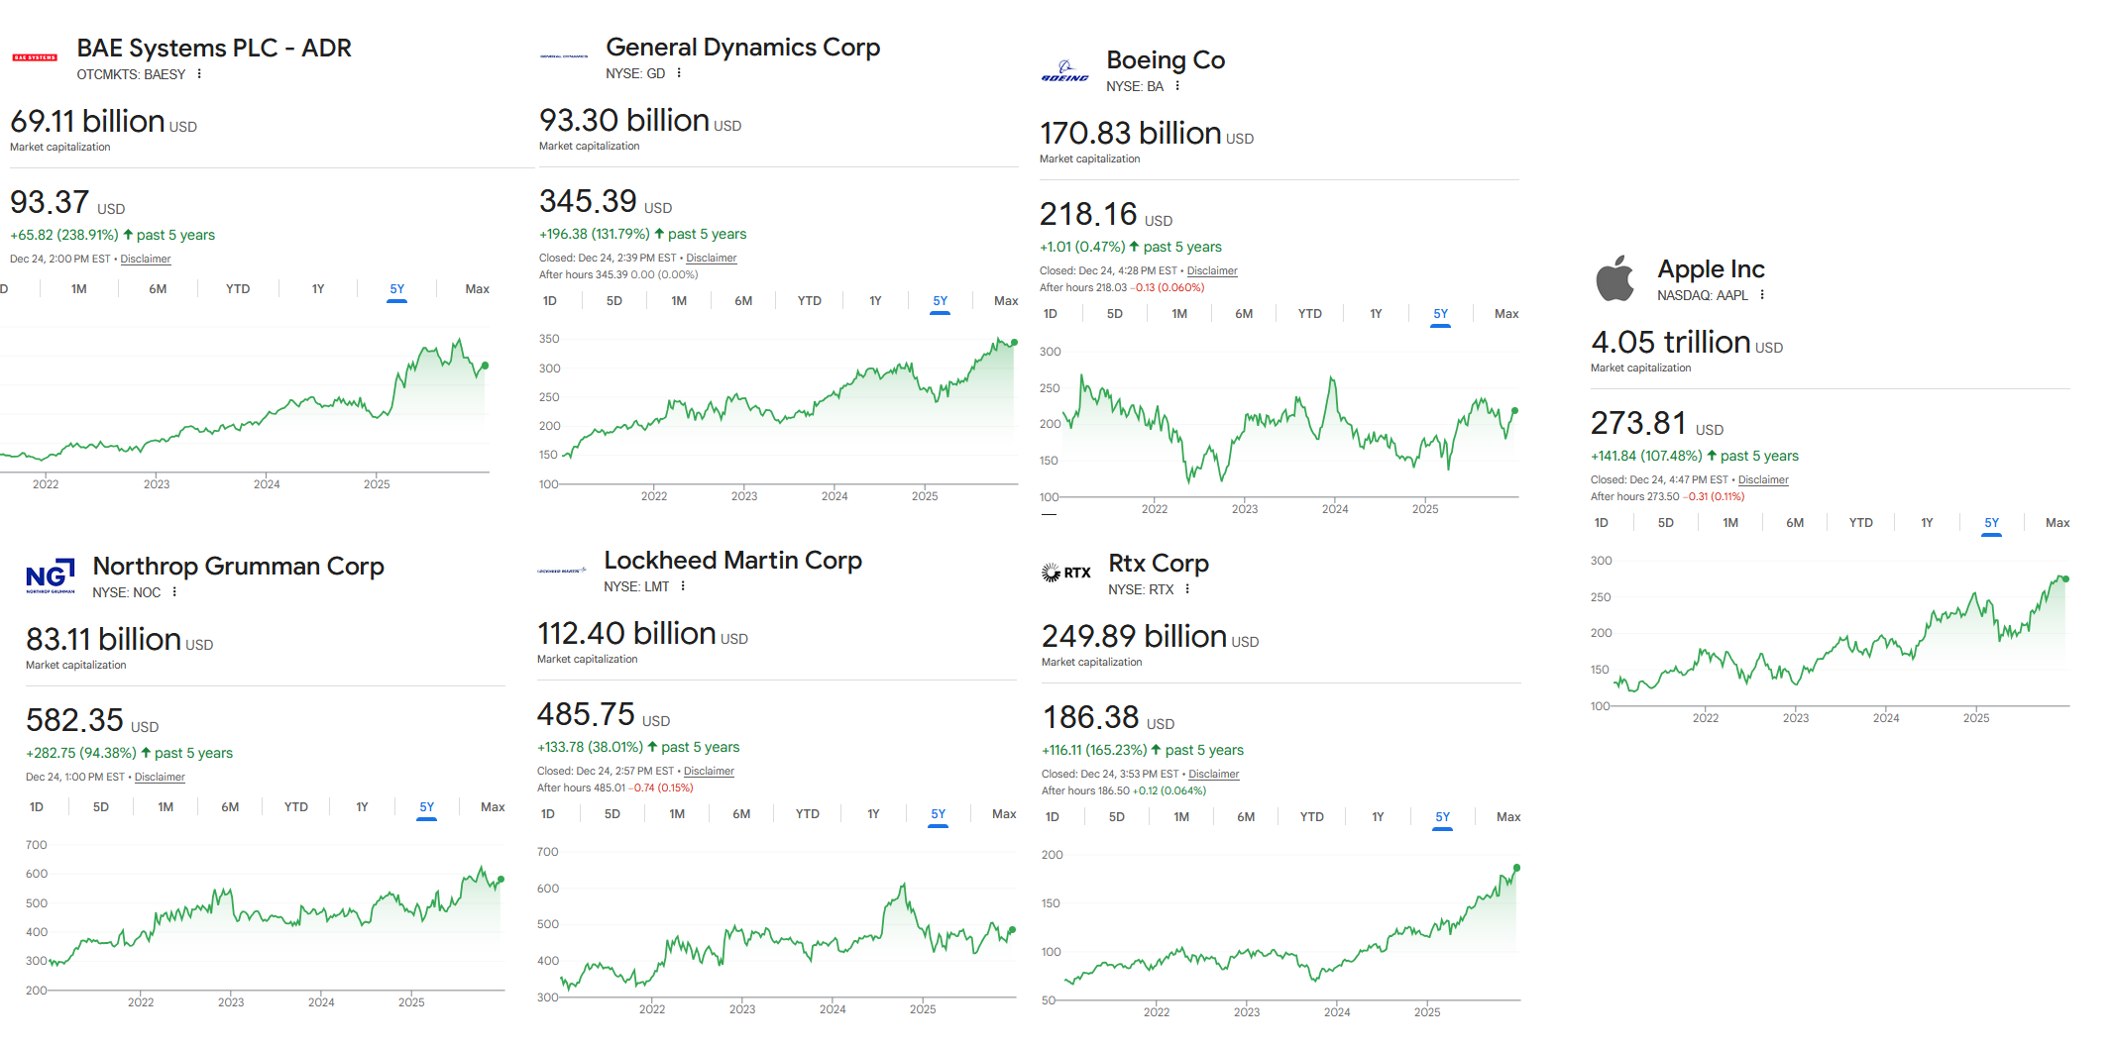
Task: Select the 5Y tab on Rtx Corp chart
Action: click(1443, 817)
